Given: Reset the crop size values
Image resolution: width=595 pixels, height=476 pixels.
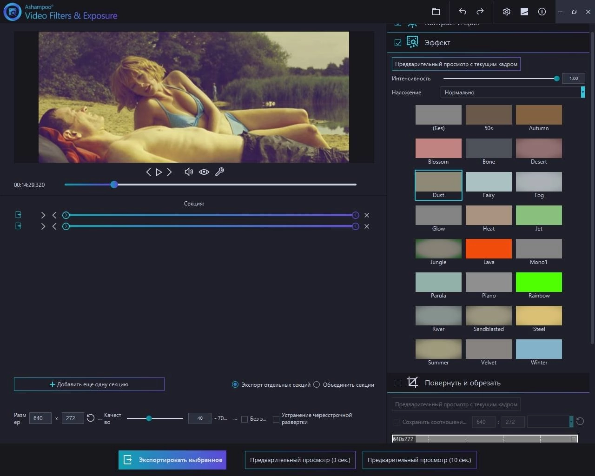Looking at the screenshot, I should tap(580, 421).
